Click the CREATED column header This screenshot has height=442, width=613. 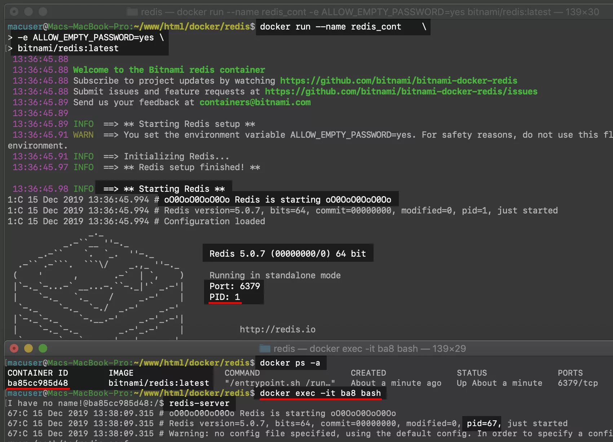pos(369,373)
